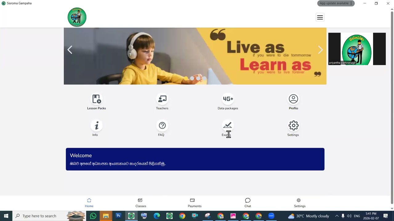
Task: Open the Exams chart icon
Action: 227,126
